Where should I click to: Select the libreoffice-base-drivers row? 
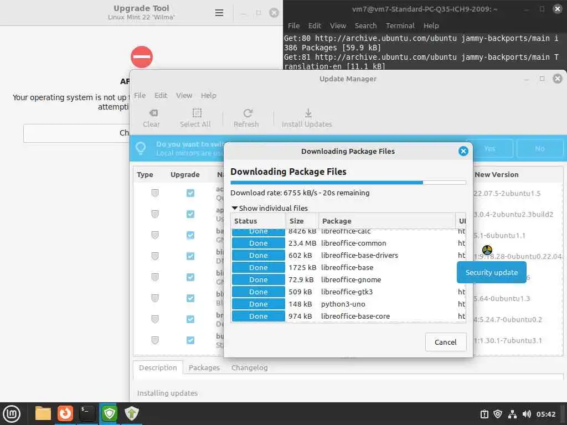(x=348, y=255)
